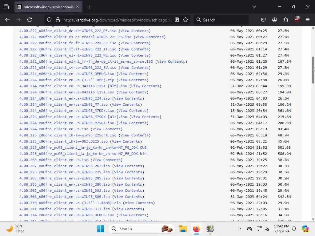View Contents of WIN95_311.iso

pos(128,209)
